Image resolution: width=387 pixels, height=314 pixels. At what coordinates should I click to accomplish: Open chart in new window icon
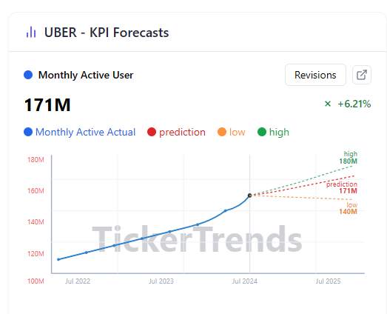click(362, 75)
